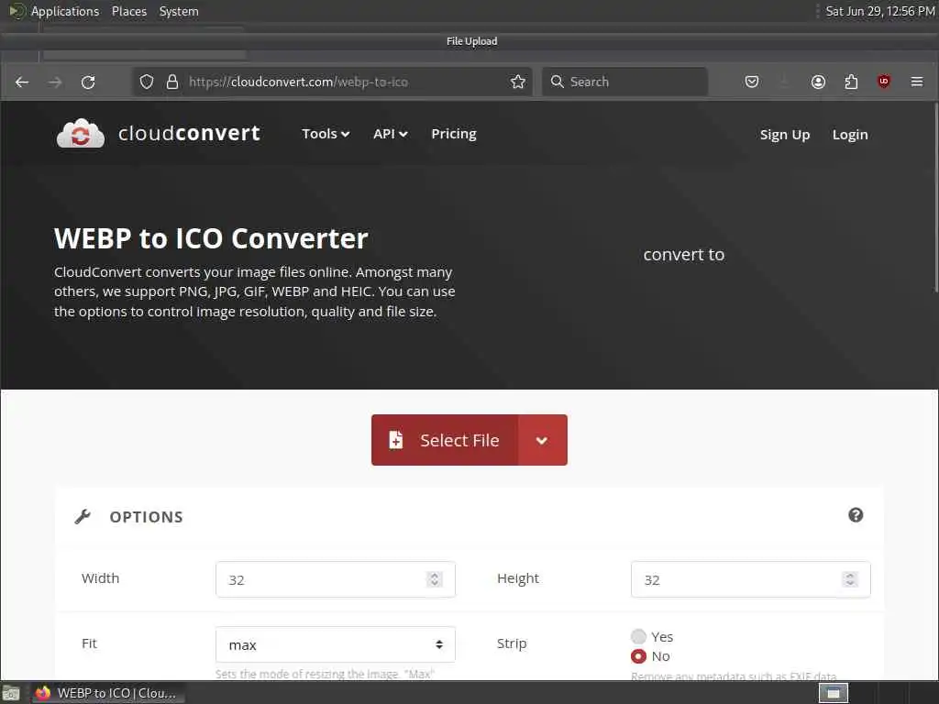Click the Select File button

[445, 440]
